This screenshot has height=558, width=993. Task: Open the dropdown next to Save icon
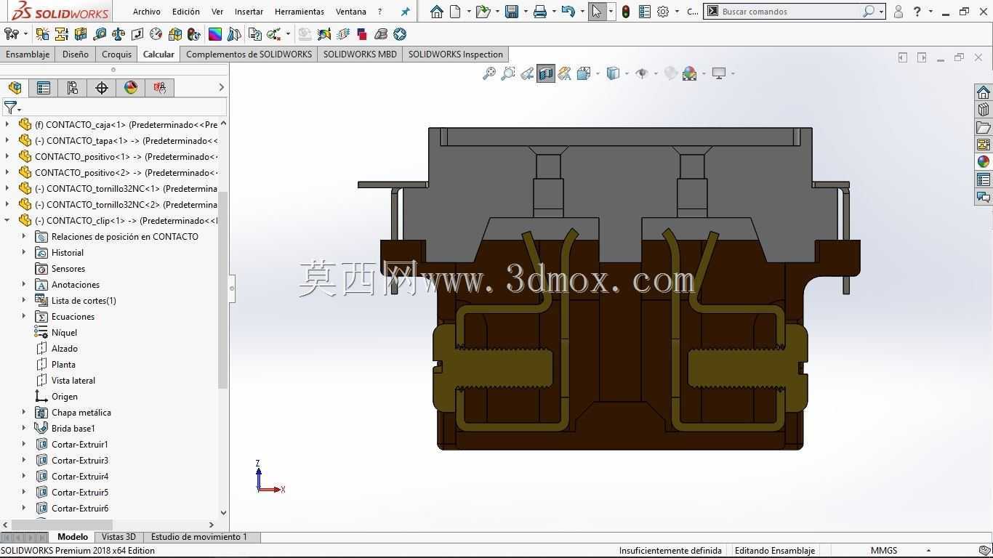(x=526, y=12)
